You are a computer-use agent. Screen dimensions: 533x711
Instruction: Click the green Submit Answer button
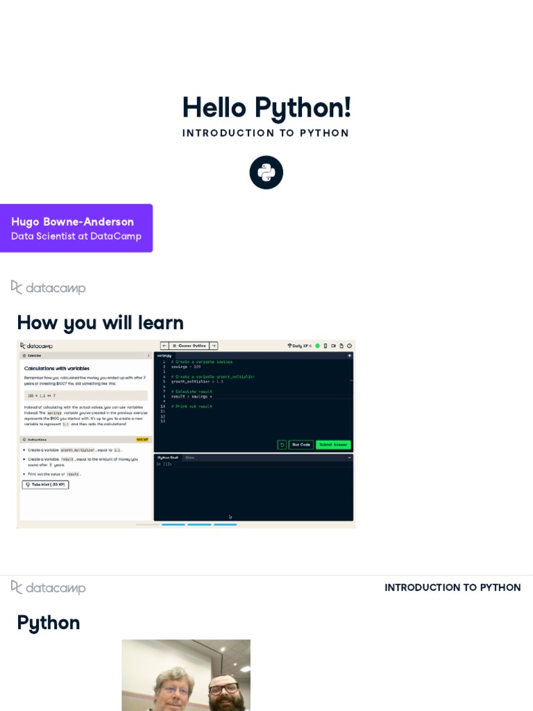(333, 445)
